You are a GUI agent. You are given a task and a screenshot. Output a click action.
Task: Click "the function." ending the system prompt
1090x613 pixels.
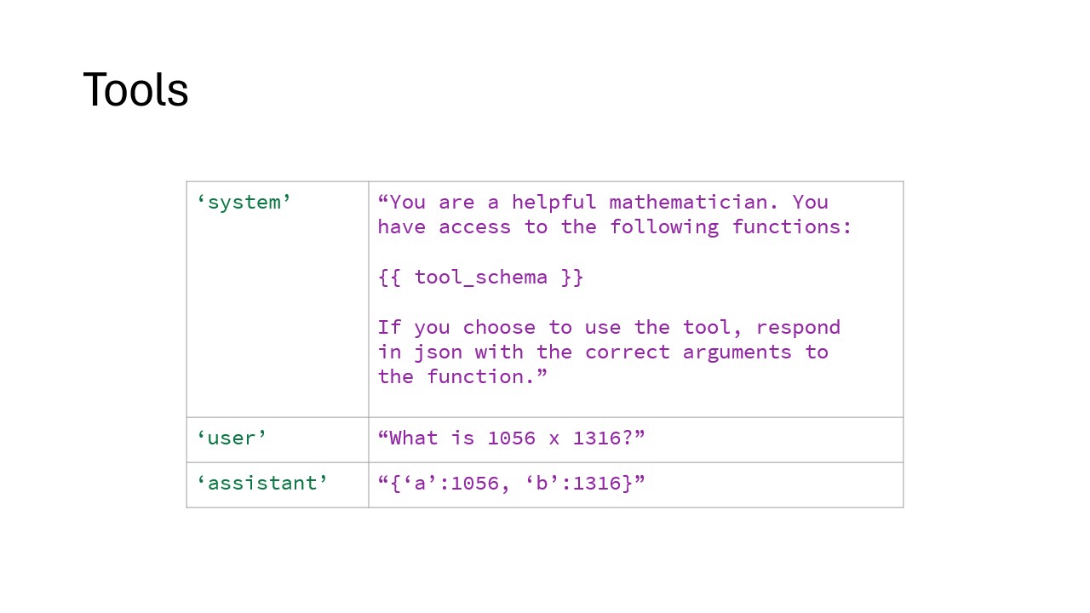pos(462,377)
